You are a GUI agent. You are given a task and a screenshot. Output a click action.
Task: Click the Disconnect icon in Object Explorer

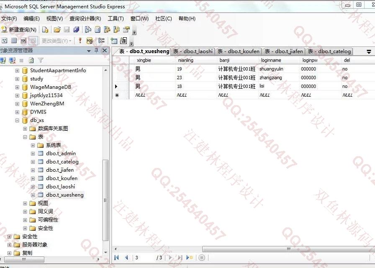(12, 60)
